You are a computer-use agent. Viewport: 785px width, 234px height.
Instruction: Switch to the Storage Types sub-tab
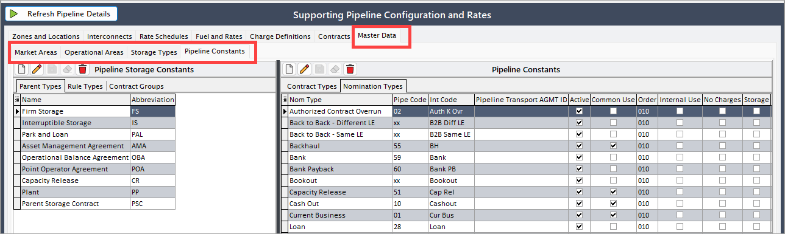pos(154,52)
